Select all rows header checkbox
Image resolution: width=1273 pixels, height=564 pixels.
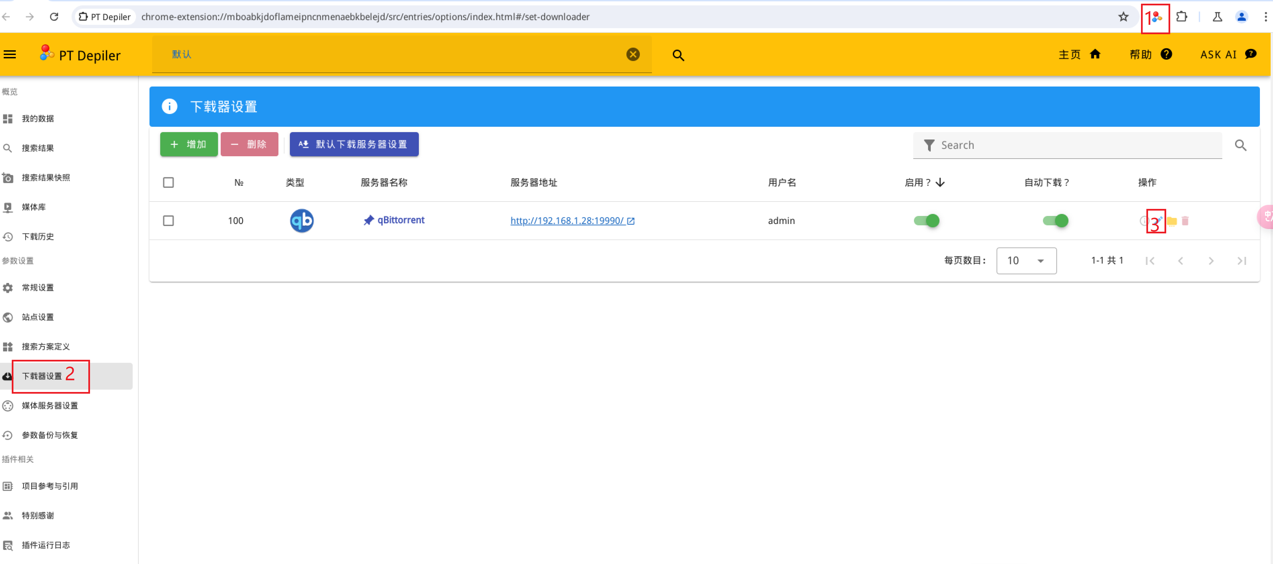(168, 182)
